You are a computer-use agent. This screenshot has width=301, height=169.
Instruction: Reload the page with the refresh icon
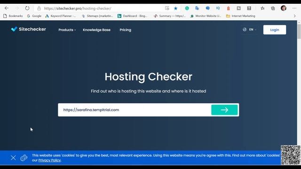(x=27, y=8)
